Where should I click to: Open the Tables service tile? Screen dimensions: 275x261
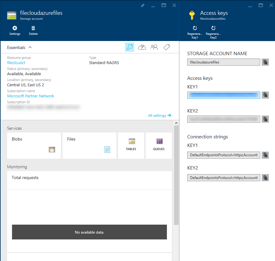(131, 145)
